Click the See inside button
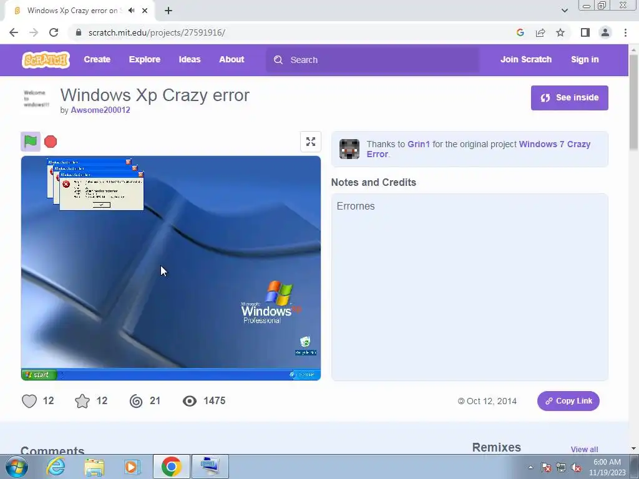The height and width of the screenshot is (479, 639). 569,98
